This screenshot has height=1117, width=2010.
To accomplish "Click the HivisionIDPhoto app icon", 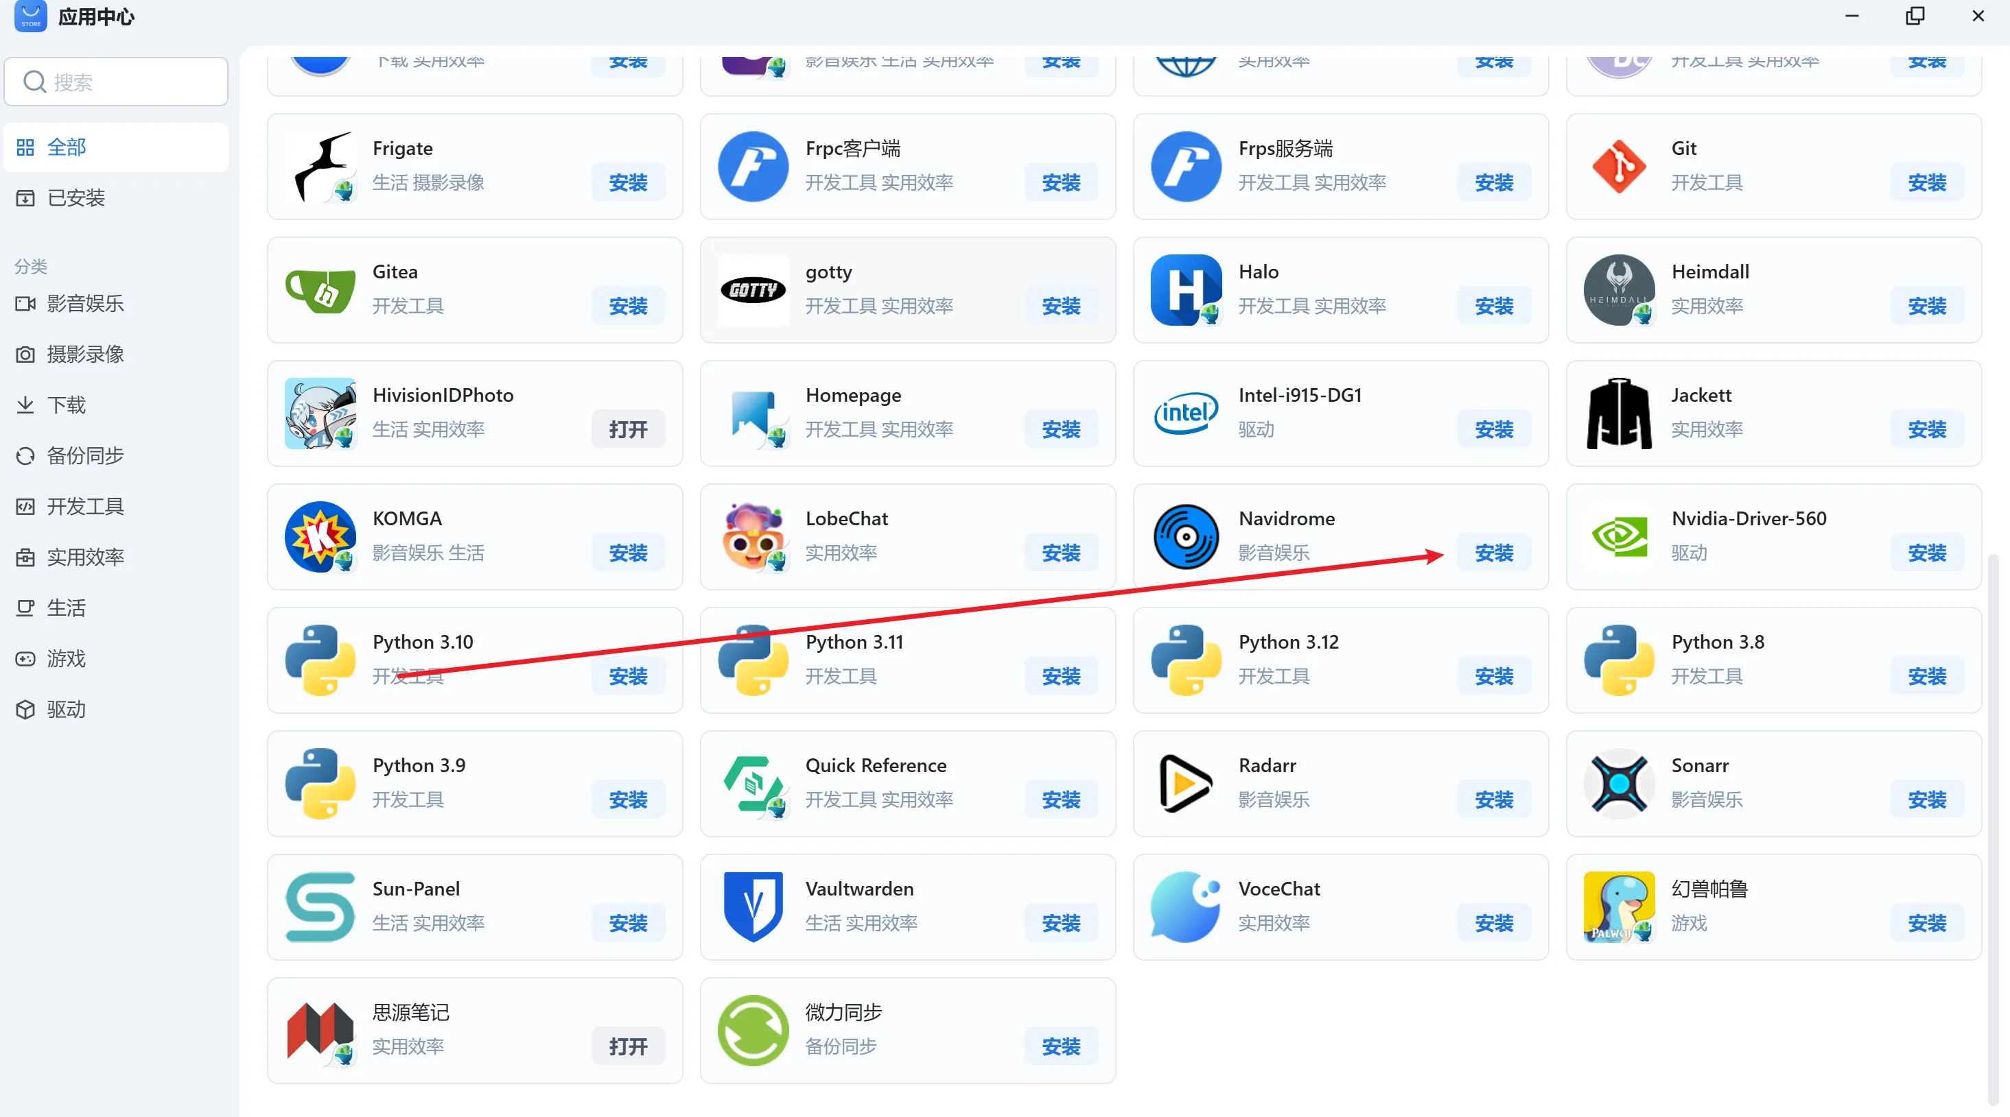I will (320, 413).
